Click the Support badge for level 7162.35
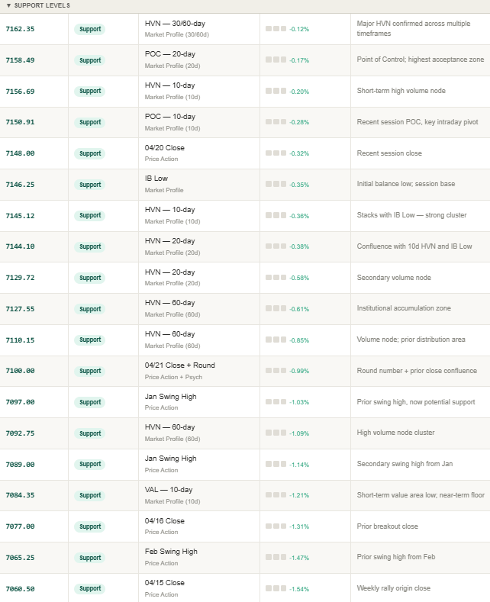 pyautogui.click(x=90, y=29)
